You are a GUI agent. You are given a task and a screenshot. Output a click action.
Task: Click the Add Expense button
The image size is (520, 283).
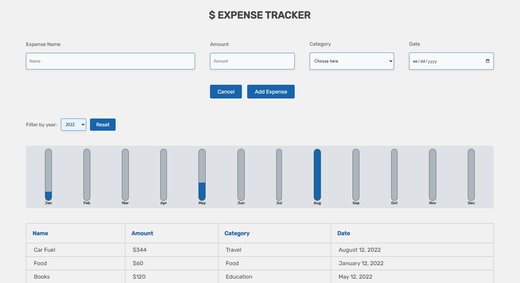271,92
